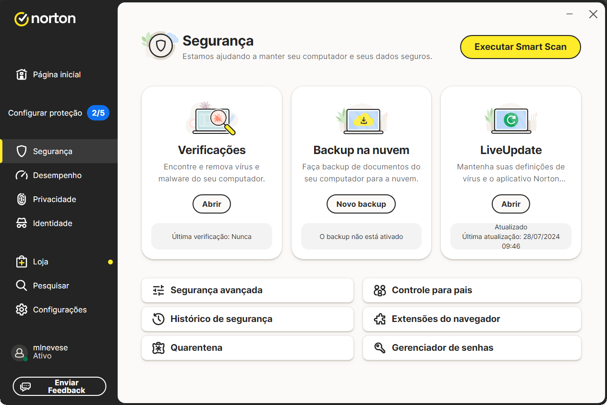Click the LiveUpdate refresh laptop illustration

[511, 119]
